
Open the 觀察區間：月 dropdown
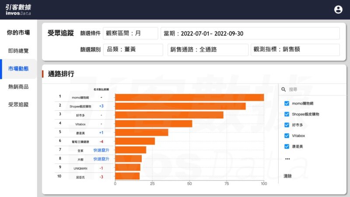(x=130, y=33)
